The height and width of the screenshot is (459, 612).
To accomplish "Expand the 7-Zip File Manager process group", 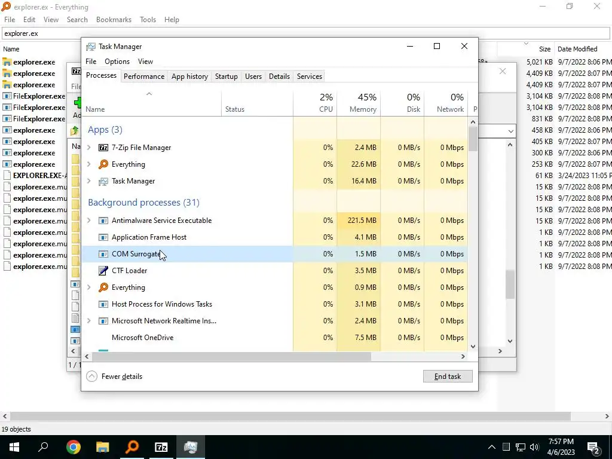I will [89, 148].
